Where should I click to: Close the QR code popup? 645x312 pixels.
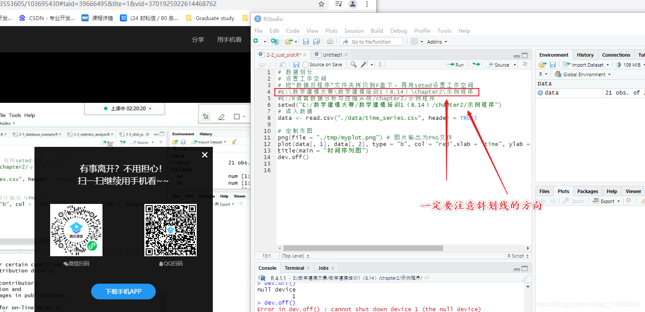coord(205,155)
